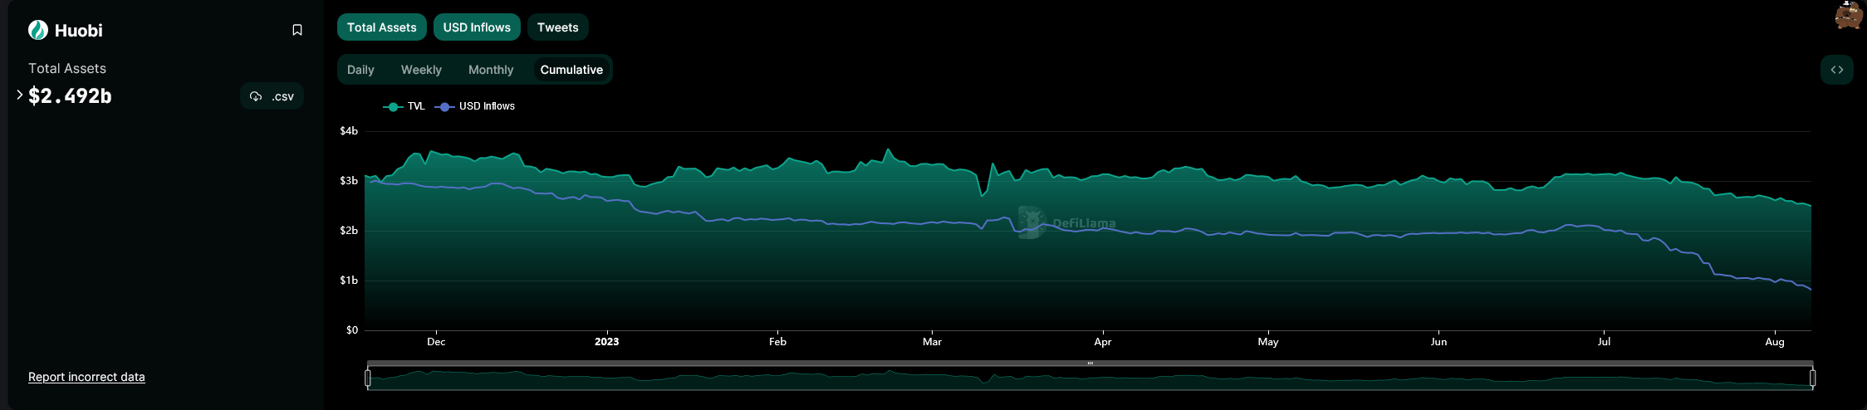The width and height of the screenshot is (1867, 410).
Task: Click the 2023 label on the x-axis
Action: point(607,342)
